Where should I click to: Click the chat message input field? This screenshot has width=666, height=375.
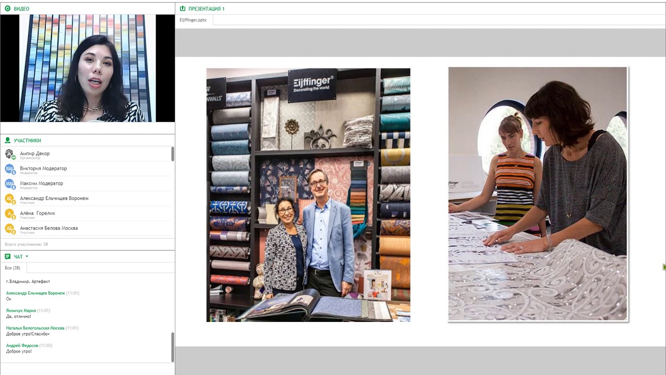click(87, 369)
